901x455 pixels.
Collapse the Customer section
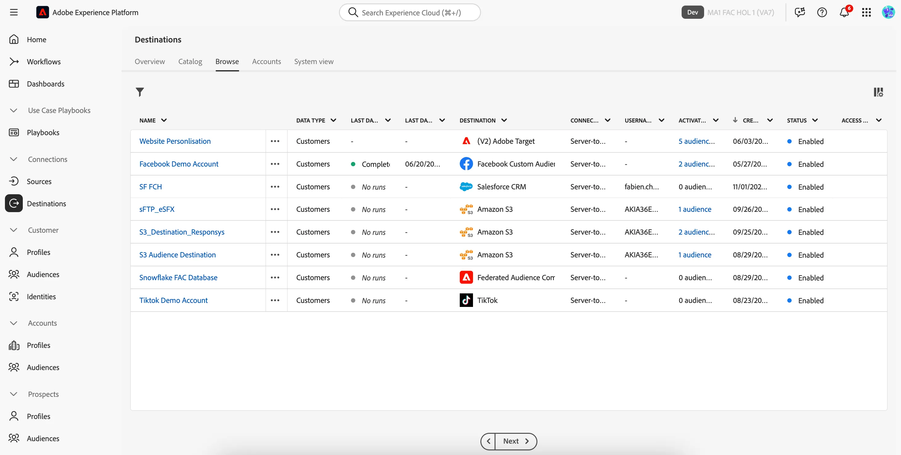(x=13, y=230)
